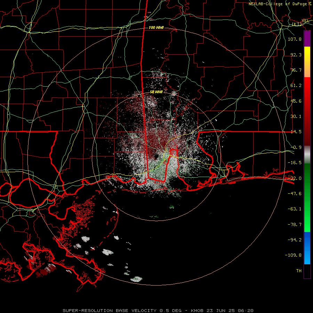Click the 23 JUN 25 date in the caption
Viewport: 313px width, 313px height.
(x=222, y=311)
